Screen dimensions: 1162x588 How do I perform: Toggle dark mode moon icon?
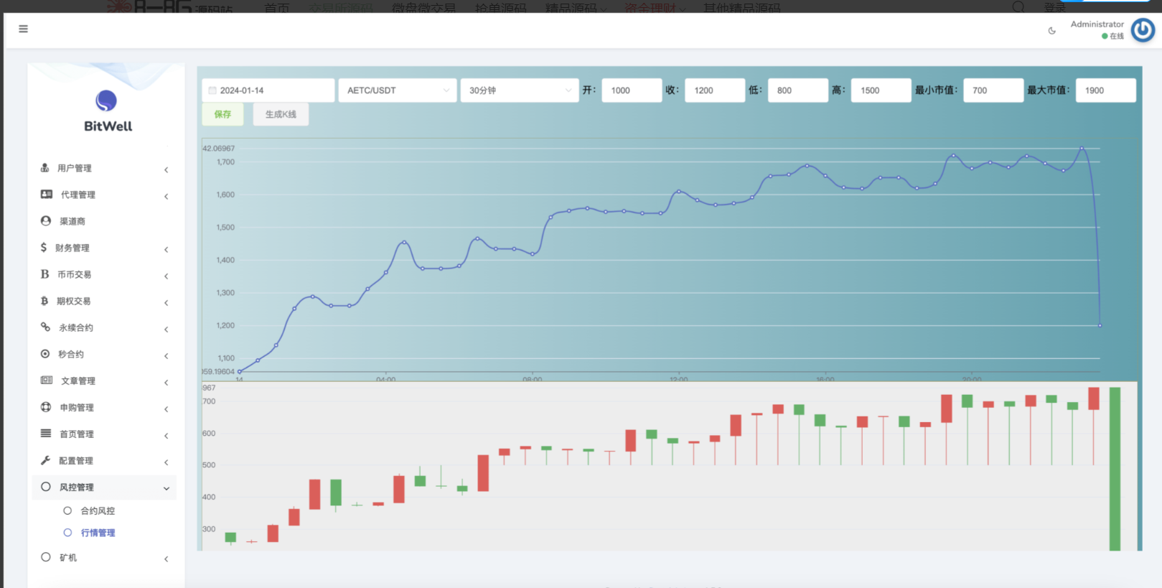click(x=1052, y=31)
